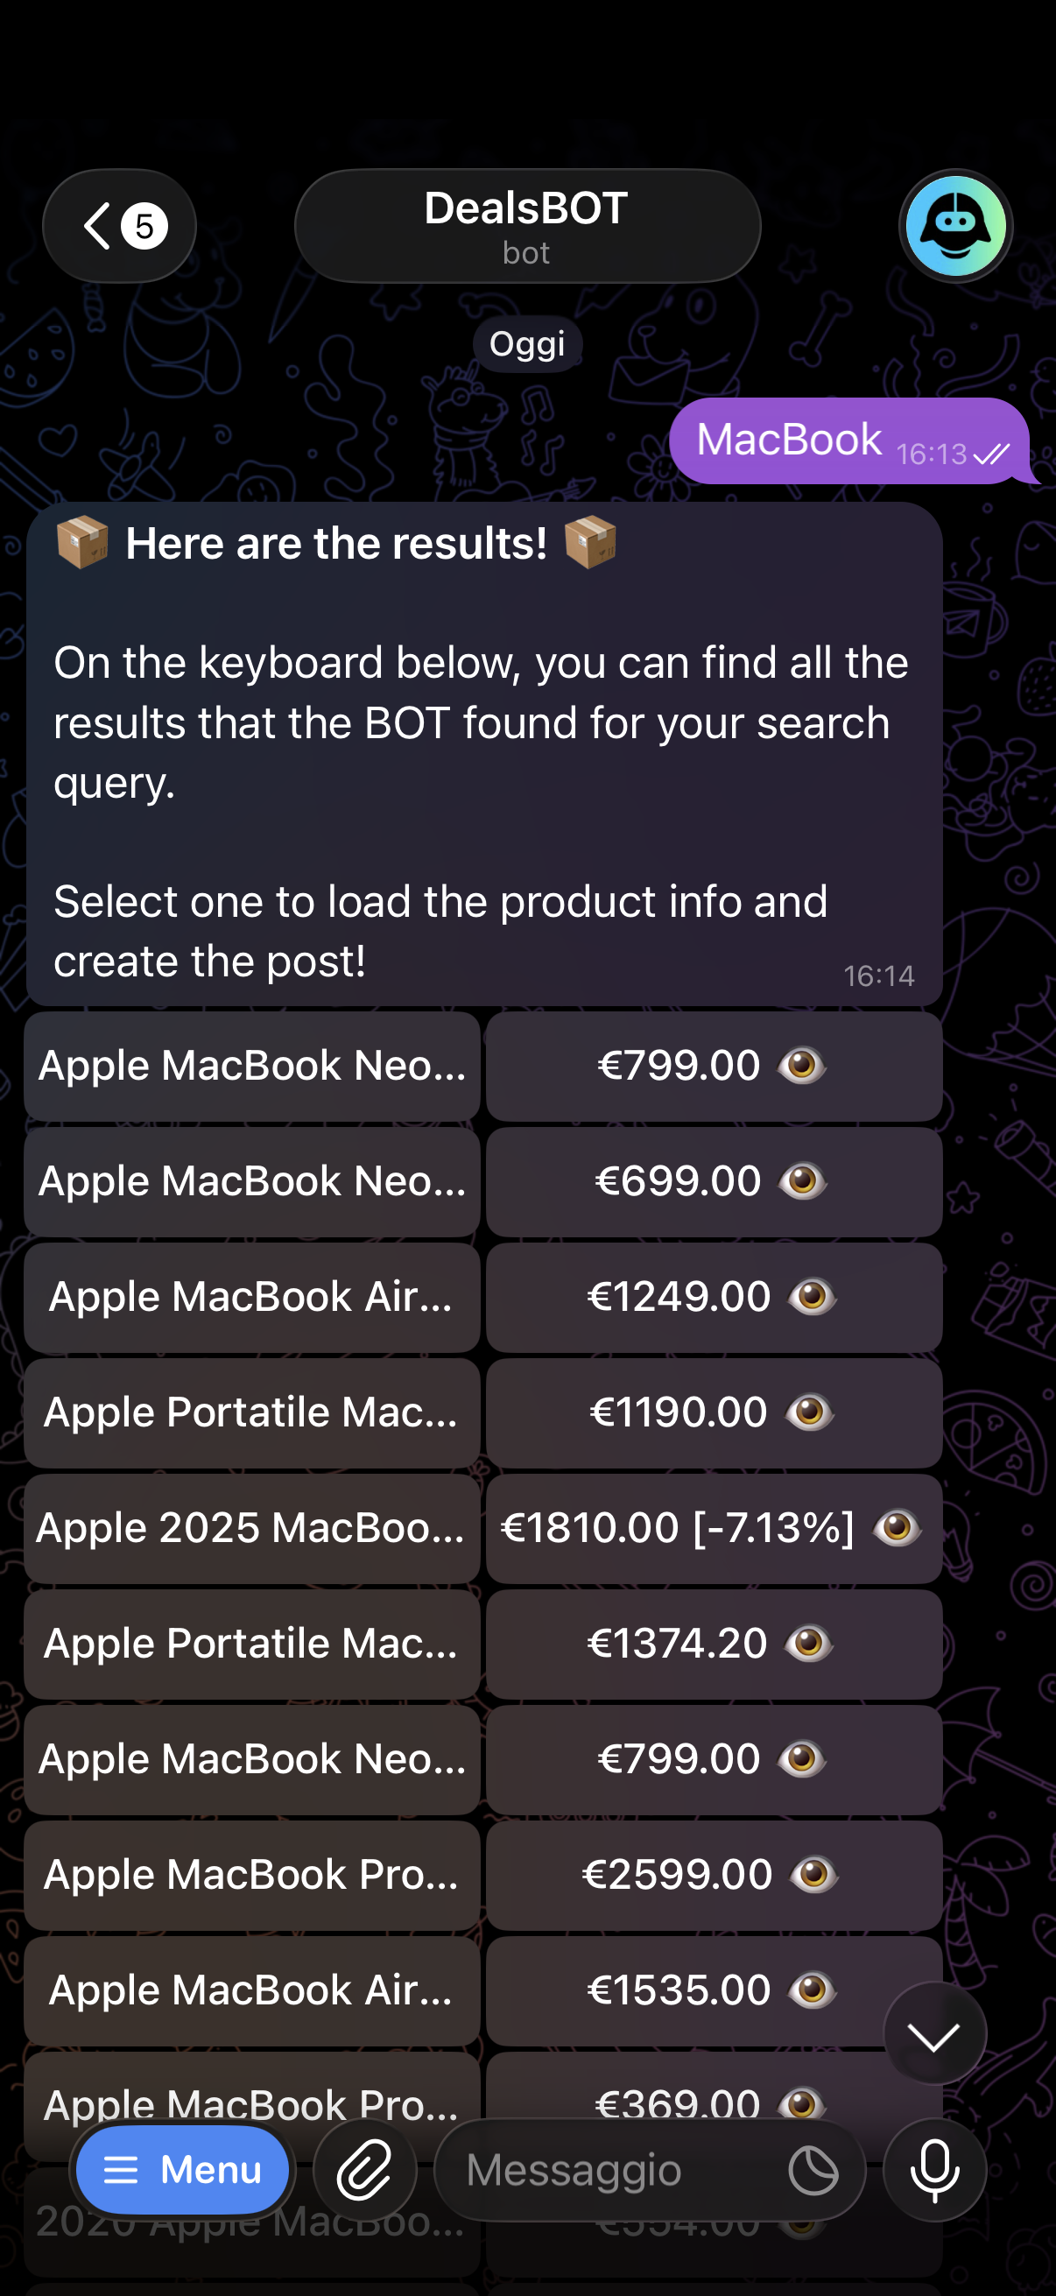Open the DealsBOT robot avatar profile

[x=954, y=226]
